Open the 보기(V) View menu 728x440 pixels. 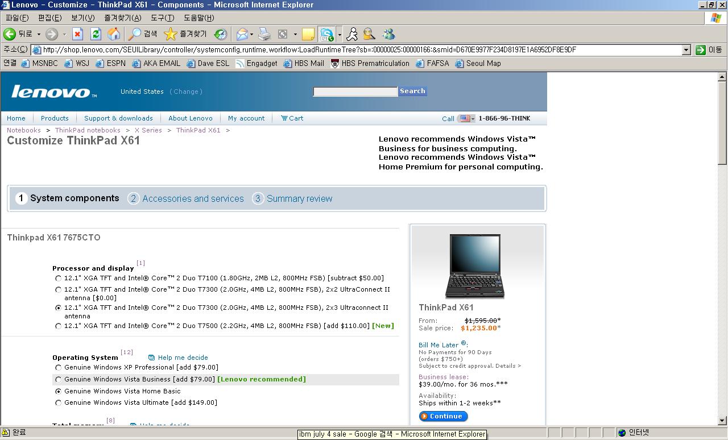point(83,18)
